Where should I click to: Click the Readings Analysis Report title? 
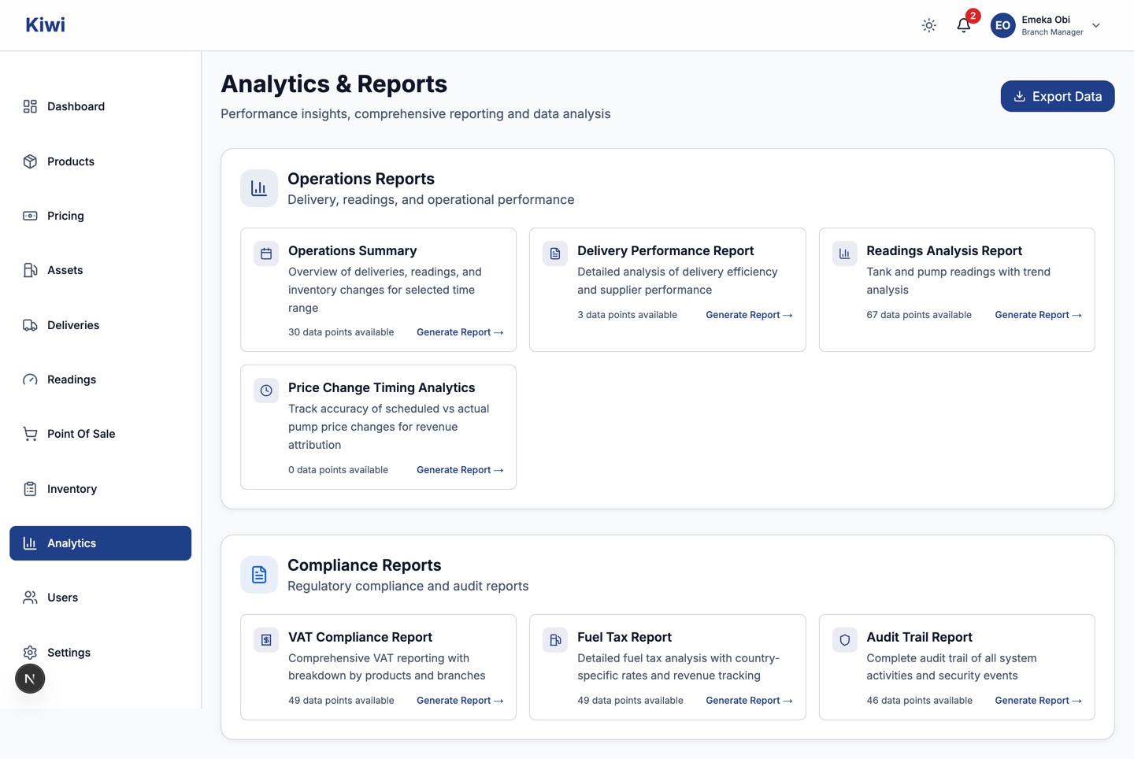coord(944,250)
